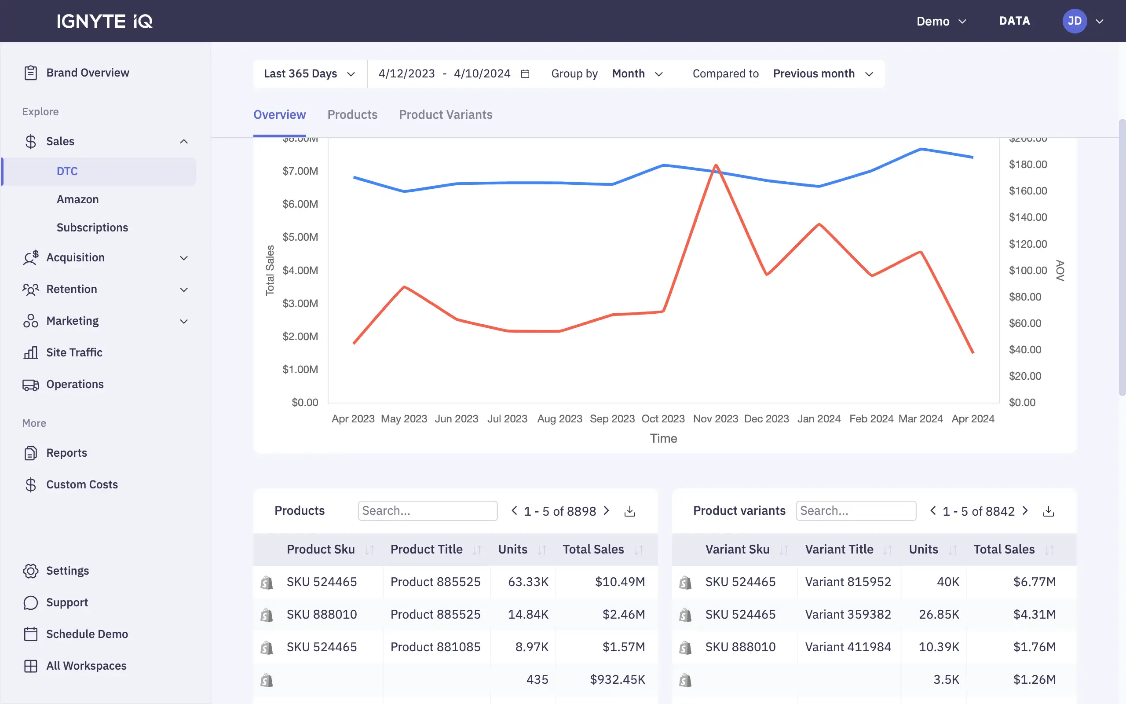Click the Schedule Demo calendar icon
1126x704 pixels.
click(31, 634)
